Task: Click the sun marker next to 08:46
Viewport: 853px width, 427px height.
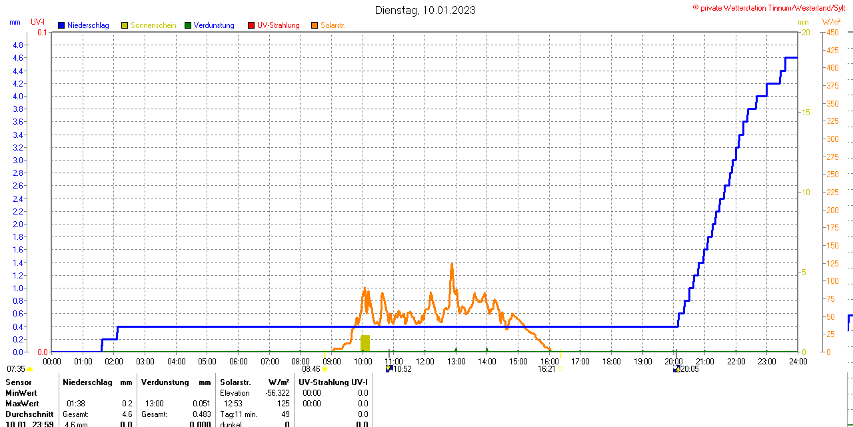Action: 325,368
